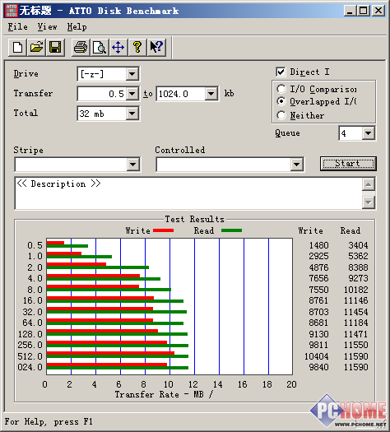Select the I/O Comparison radio button
The width and height of the screenshot is (390, 432).
pyautogui.click(x=281, y=89)
